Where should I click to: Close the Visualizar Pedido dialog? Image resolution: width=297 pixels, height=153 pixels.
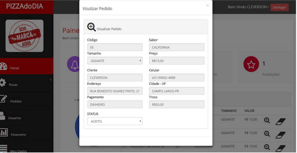tap(208, 6)
